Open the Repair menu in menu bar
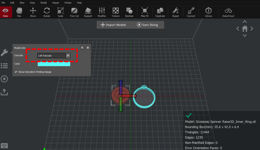The width and height of the screenshot is (260, 150). click(55, 2)
